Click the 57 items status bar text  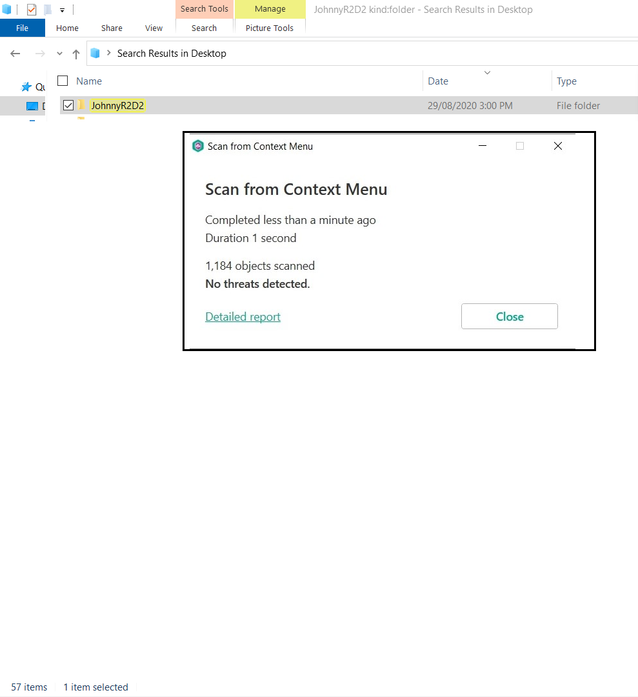tap(29, 687)
